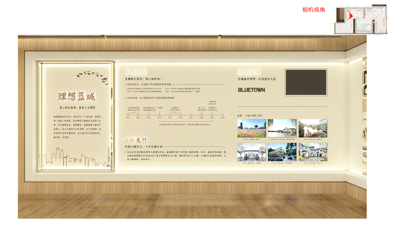Click the '步履践行美好，初心始终如一' line
The width and height of the screenshot is (401, 225).
pyautogui.click(x=144, y=79)
